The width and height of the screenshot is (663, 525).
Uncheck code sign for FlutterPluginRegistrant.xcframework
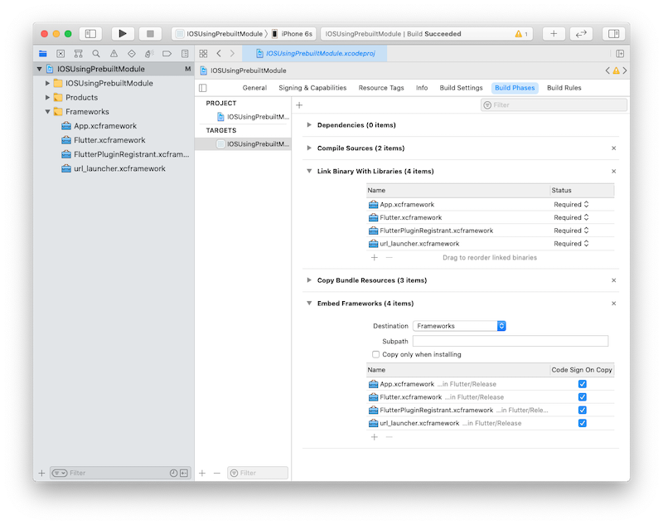click(583, 411)
